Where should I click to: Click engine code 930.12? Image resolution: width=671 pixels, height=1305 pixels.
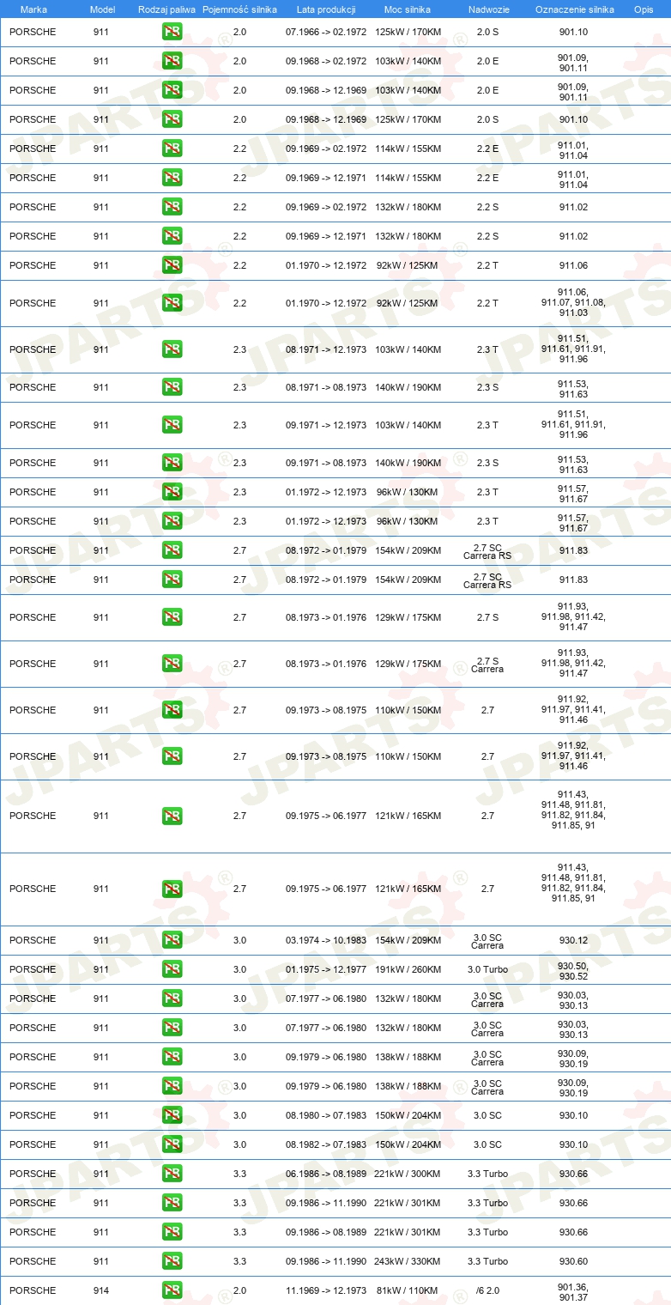(x=573, y=940)
